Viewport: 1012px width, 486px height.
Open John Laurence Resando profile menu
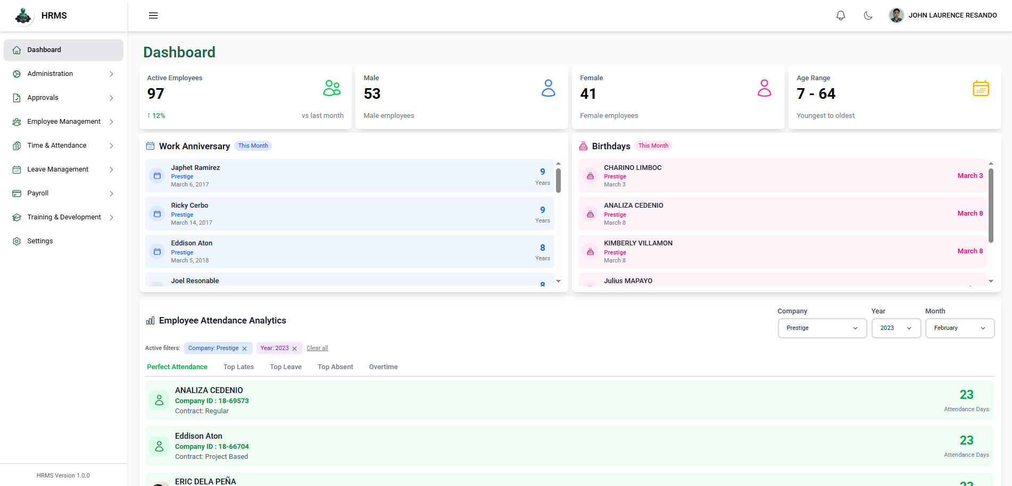(943, 15)
